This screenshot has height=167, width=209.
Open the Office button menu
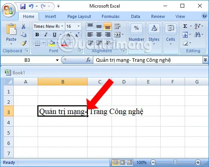coord(8,10)
